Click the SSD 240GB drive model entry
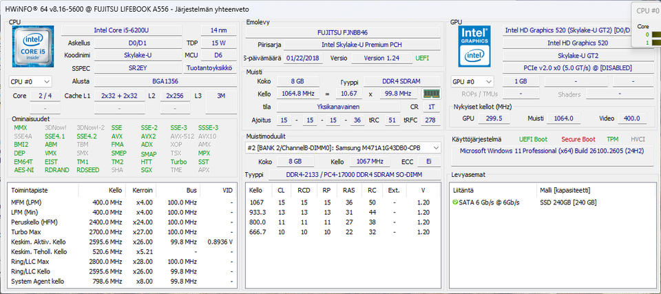This screenshot has width=661, height=294. tap(567, 202)
